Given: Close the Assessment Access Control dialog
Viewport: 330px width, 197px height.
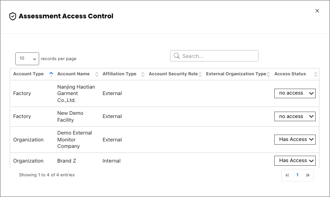Looking at the screenshot, I should 317,11.
